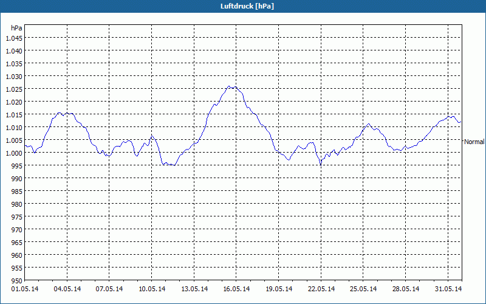Click the 28.05.14 date label
This screenshot has width=486, height=304.
point(405,289)
